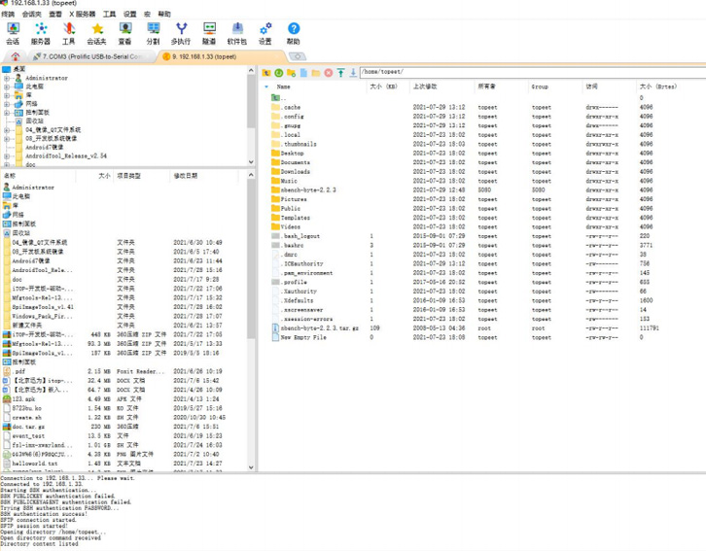Click the 上次修改 column header in remote list

[425, 86]
